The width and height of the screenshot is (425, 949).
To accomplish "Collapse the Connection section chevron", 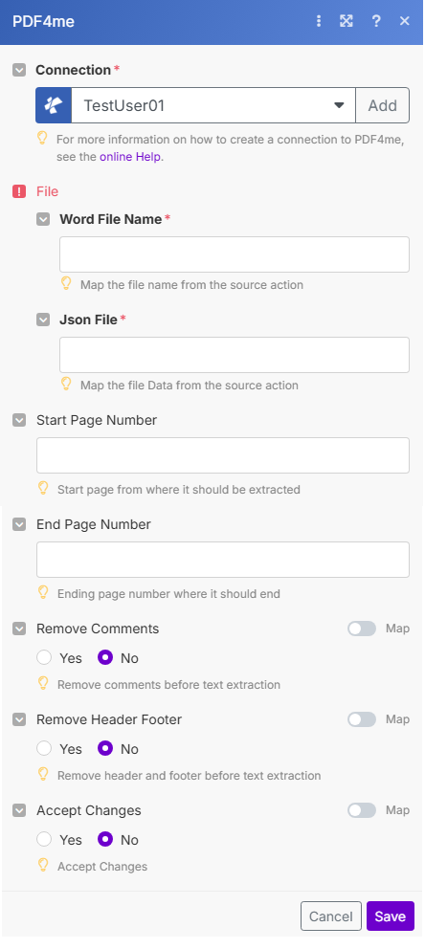I will 19,70.
